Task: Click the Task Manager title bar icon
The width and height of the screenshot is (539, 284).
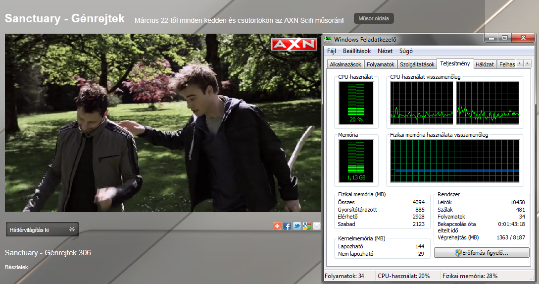Action: coord(328,39)
